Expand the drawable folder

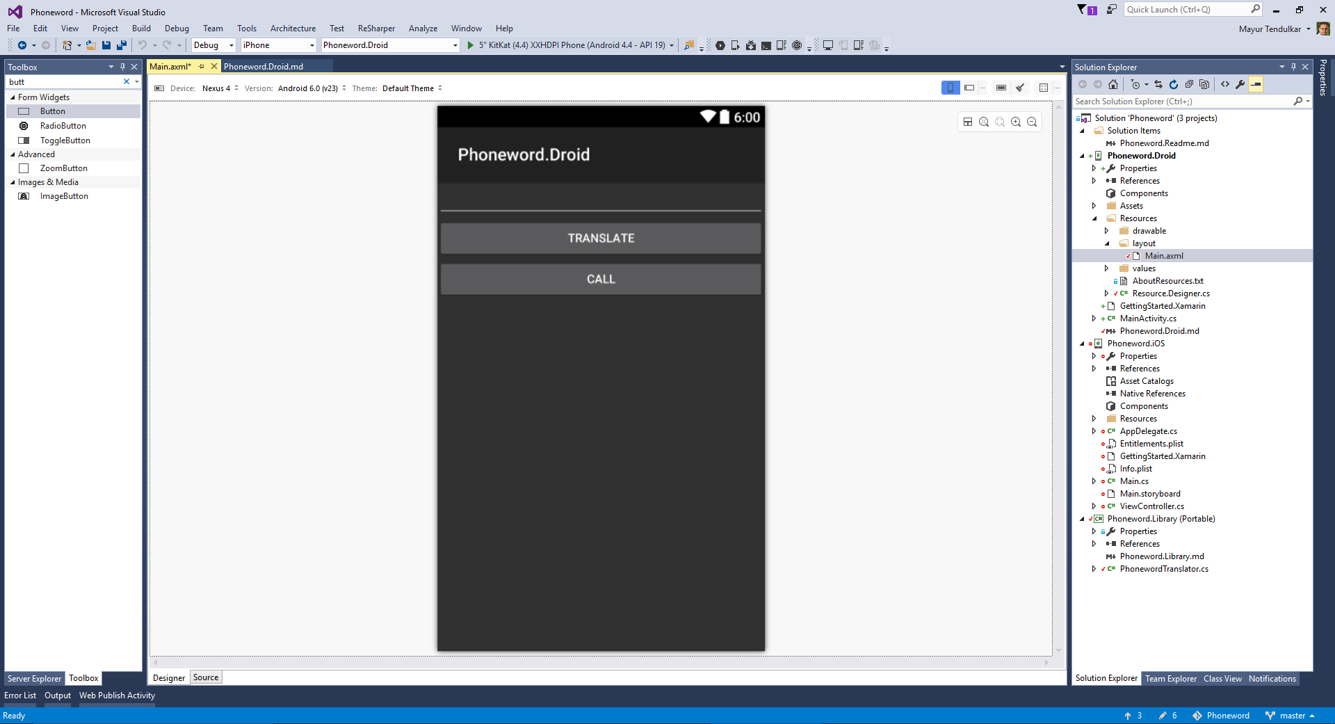[1106, 231]
